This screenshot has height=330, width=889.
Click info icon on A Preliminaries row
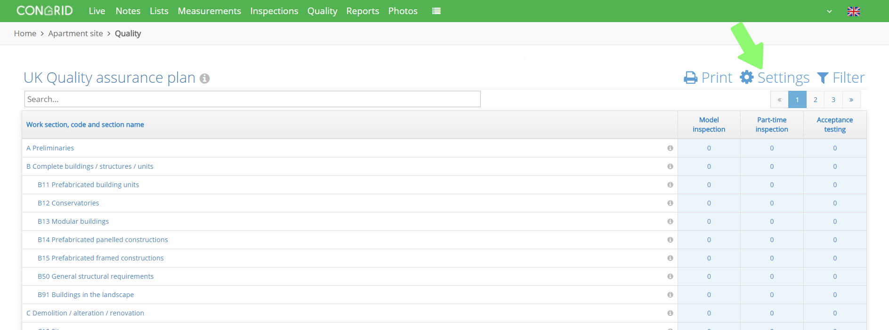coord(670,148)
